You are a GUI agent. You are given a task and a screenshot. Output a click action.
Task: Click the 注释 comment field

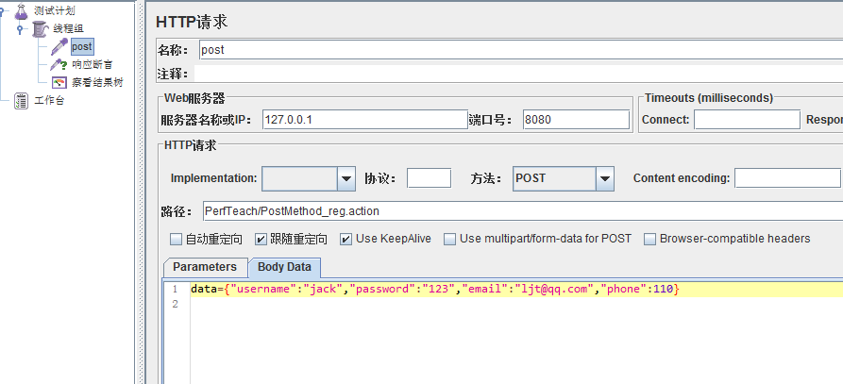tap(518, 74)
